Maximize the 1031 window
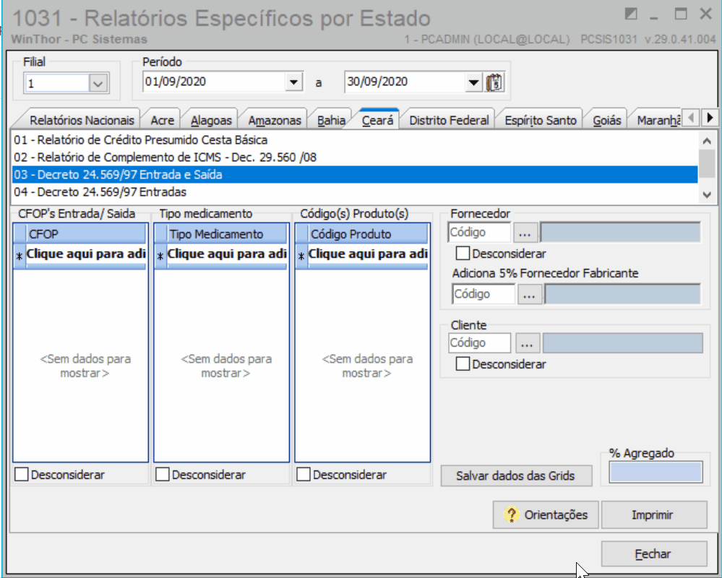 681,14
